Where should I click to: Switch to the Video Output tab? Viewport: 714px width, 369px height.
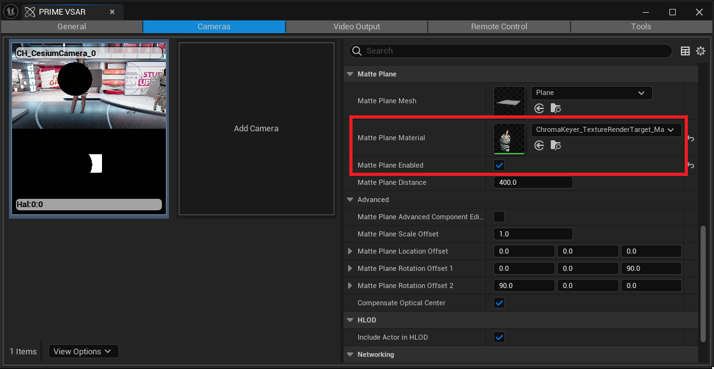point(356,27)
